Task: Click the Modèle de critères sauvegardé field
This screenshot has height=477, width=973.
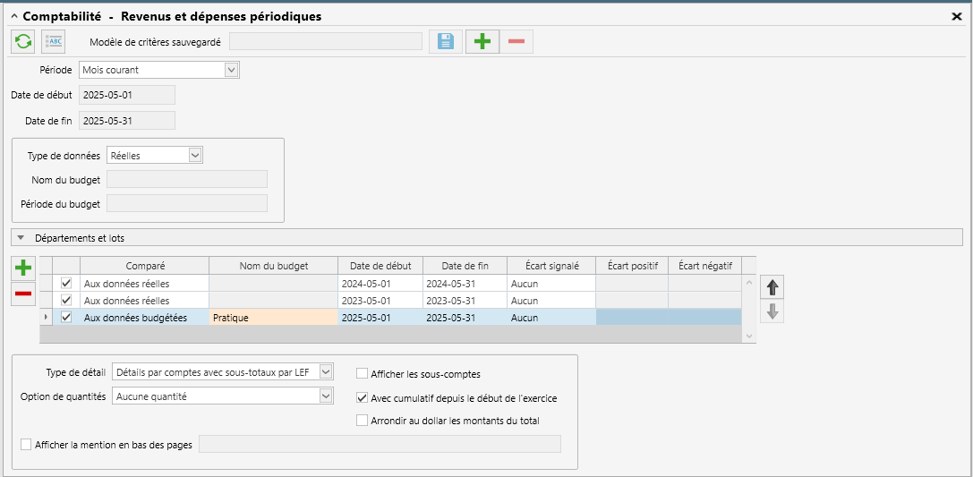Action: point(326,41)
